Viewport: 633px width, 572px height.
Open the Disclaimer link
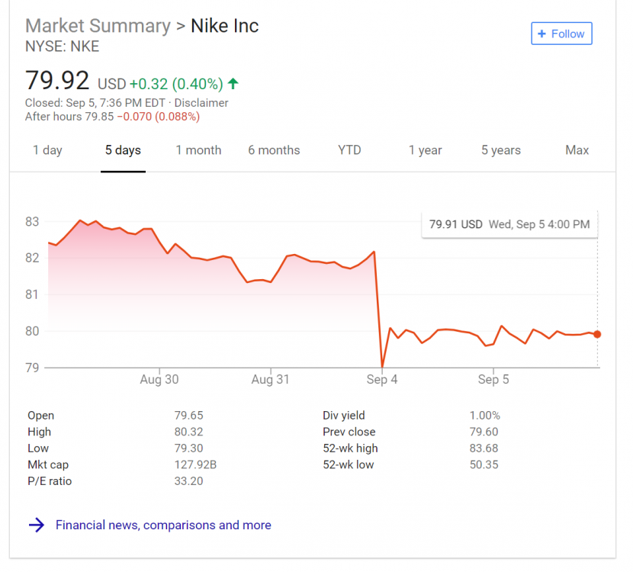tap(201, 103)
